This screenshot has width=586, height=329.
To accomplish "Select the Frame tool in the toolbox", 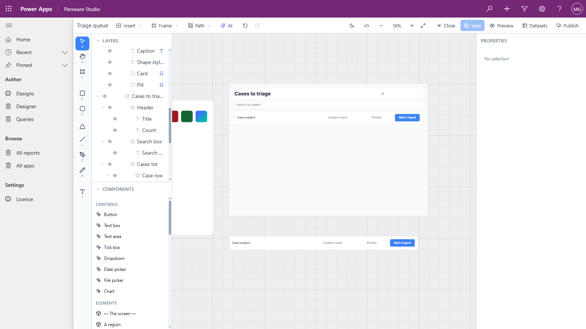I will (x=82, y=73).
